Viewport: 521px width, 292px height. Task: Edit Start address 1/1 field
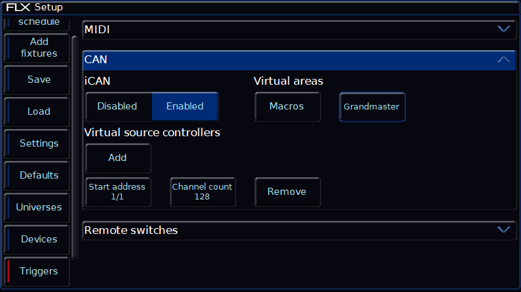click(x=118, y=192)
